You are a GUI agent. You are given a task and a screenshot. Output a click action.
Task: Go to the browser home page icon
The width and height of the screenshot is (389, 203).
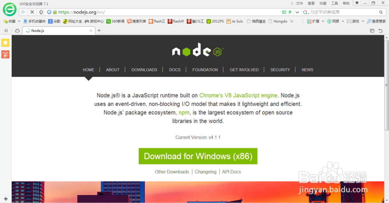(x=41, y=12)
